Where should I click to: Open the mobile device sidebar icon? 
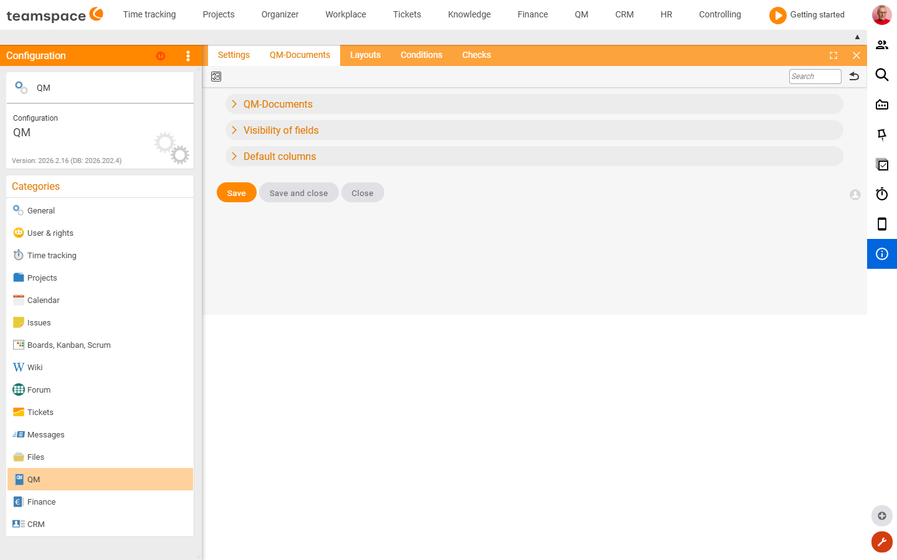[x=882, y=224]
